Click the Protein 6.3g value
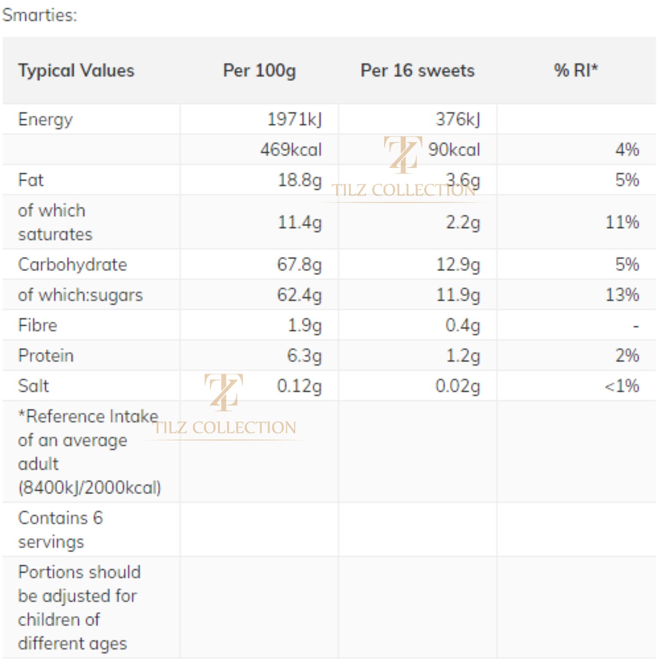The width and height of the screenshot is (660, 660). tap(304, 356)
